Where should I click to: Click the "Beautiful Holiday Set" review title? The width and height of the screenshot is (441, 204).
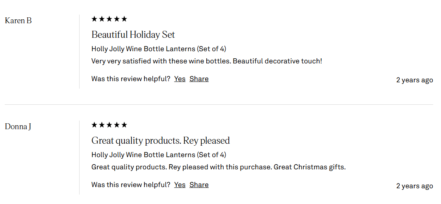tap(133, 35)
